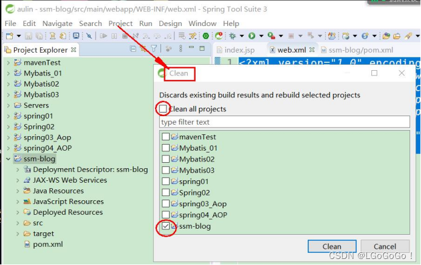Click the green Boot Dashboard power icon
This screenshot has height=265, width=421.
[x=206, y=36]
